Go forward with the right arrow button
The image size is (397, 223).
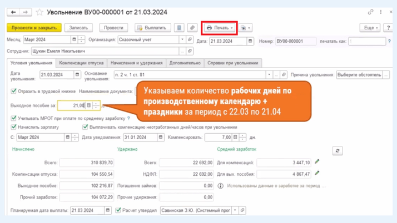26,12
